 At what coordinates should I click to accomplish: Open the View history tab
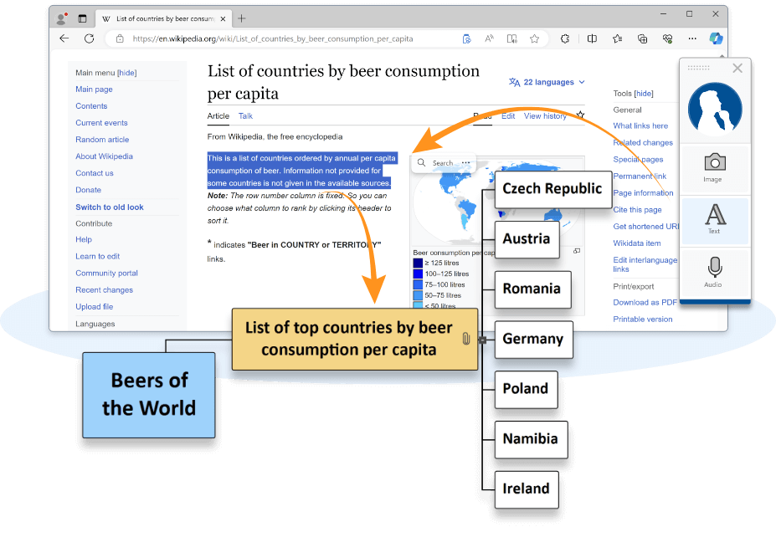(x=545, y=115)
